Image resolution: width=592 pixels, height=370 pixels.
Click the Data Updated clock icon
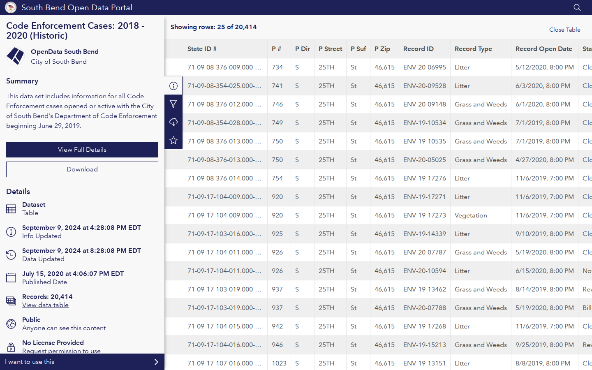[x=11, y=255]
